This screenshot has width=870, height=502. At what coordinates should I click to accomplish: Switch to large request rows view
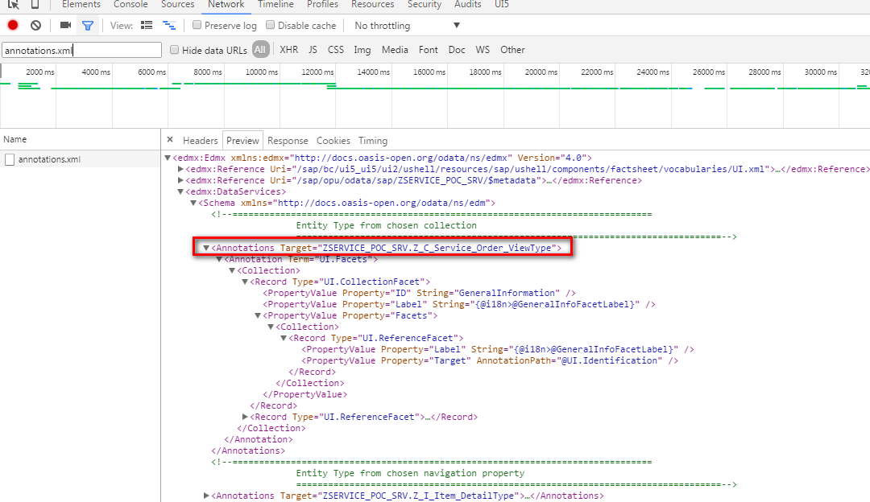tap(147, 26)
